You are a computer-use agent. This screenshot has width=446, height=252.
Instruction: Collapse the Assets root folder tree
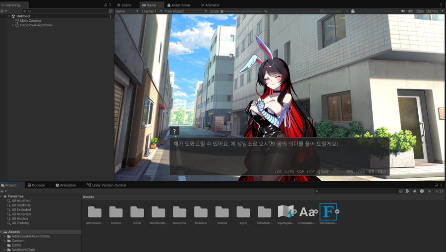pyautogui.click(x=1, y=232)
